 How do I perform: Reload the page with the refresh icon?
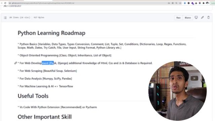(5, 3)
